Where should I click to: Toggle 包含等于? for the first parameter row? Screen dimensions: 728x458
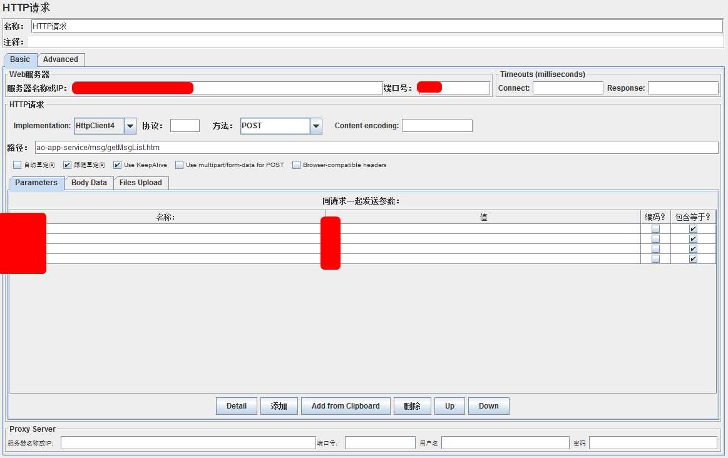tap(693, 229)
